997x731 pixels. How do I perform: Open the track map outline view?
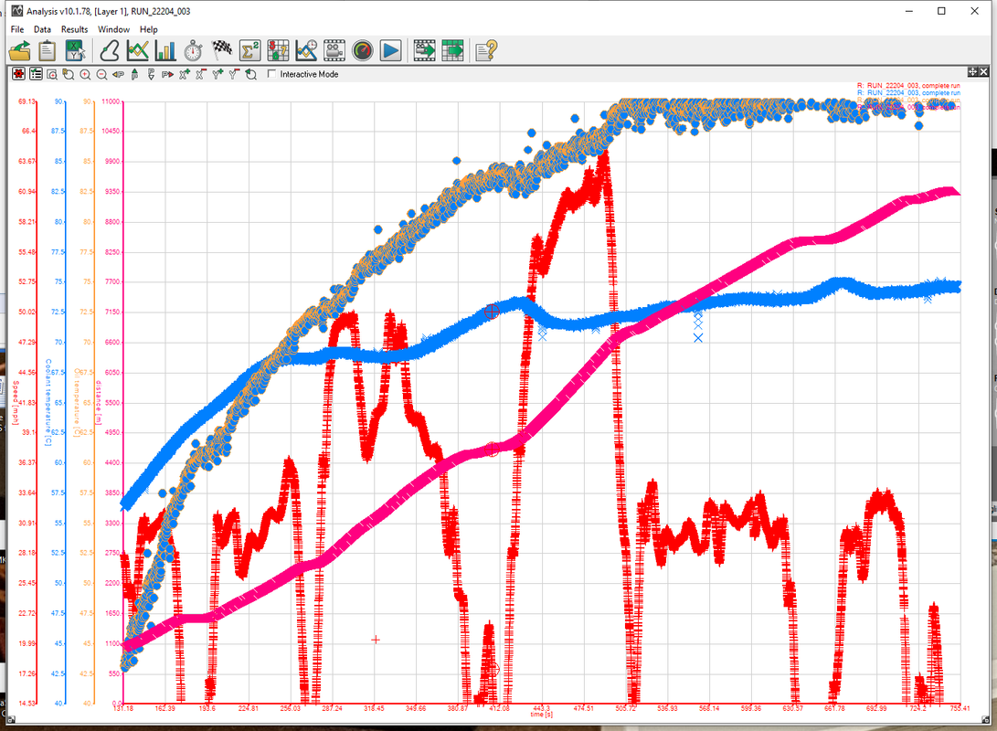110,51
